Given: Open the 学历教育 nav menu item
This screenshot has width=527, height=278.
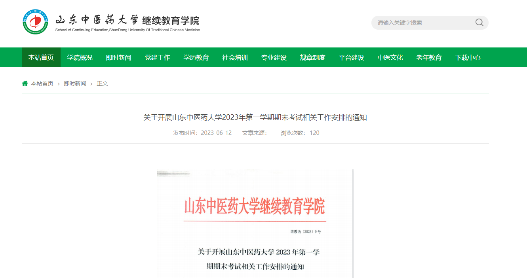Looking at the screenshot, I should tap(196, 57).
